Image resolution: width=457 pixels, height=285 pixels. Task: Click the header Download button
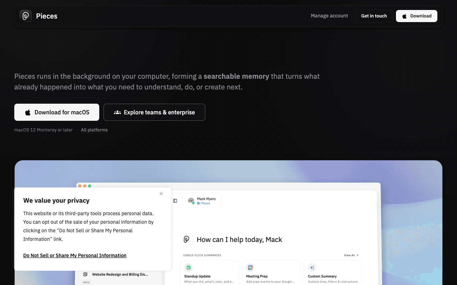point(417,16)
